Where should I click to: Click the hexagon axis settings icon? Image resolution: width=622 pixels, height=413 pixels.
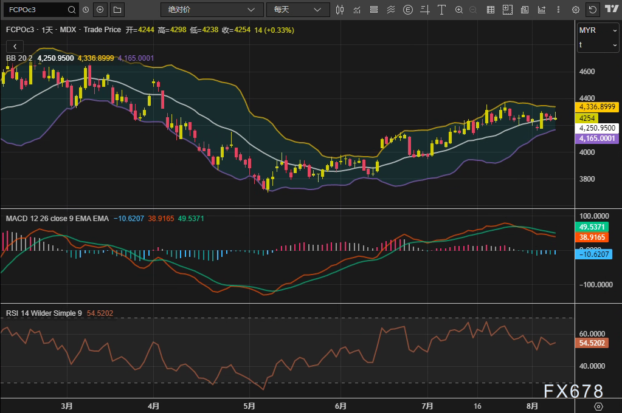[598, 406]
